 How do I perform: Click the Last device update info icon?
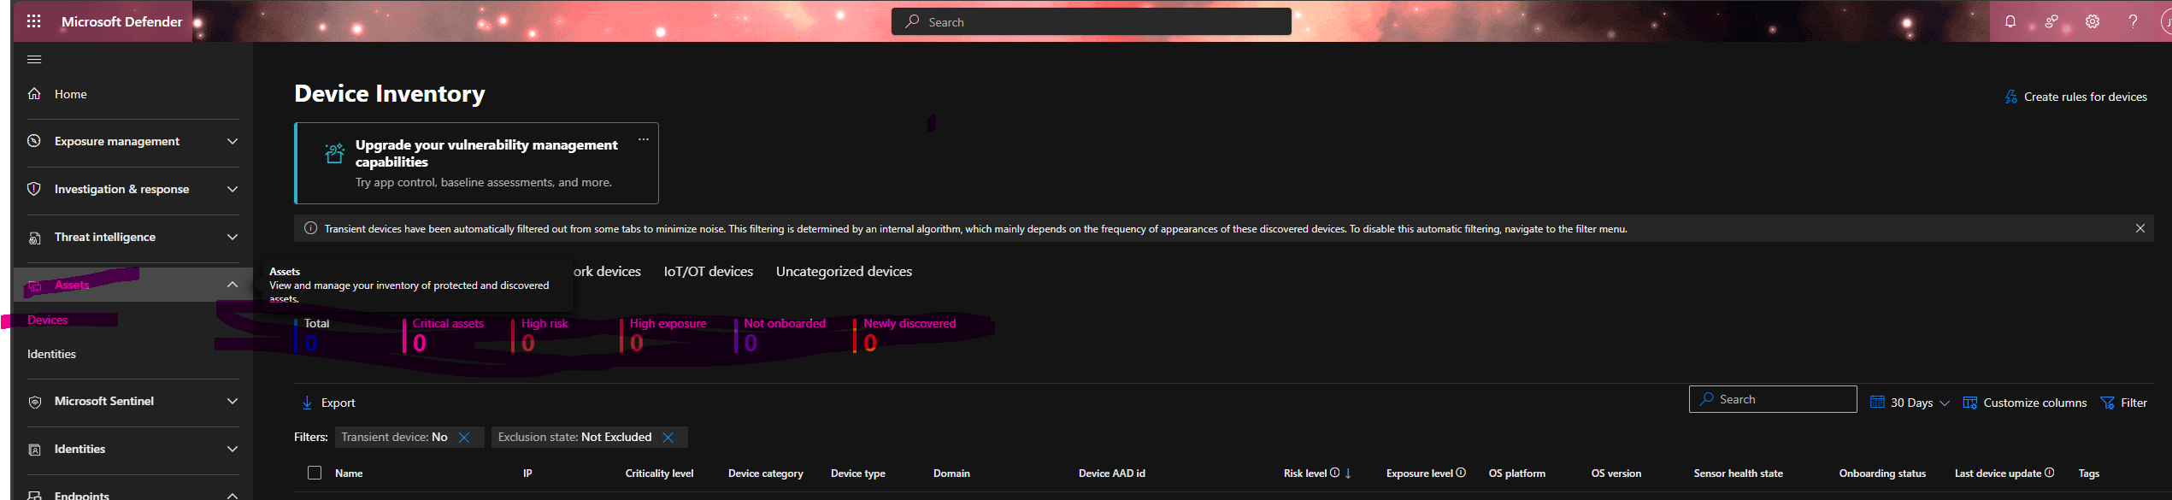pos(2049,473)
